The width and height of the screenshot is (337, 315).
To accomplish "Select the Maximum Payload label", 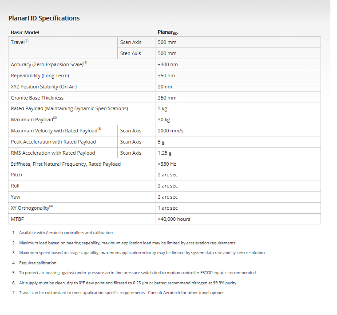I will pos(34,120).
